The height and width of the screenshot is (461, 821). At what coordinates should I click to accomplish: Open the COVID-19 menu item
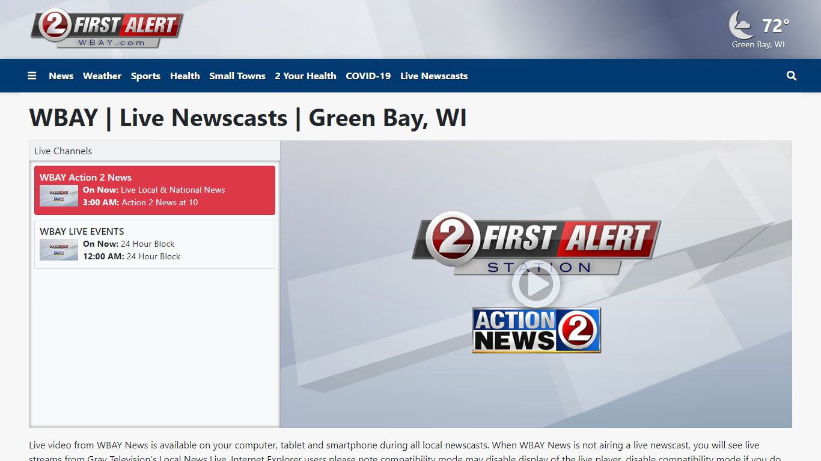pyautogui.click(x=368, y=76)
